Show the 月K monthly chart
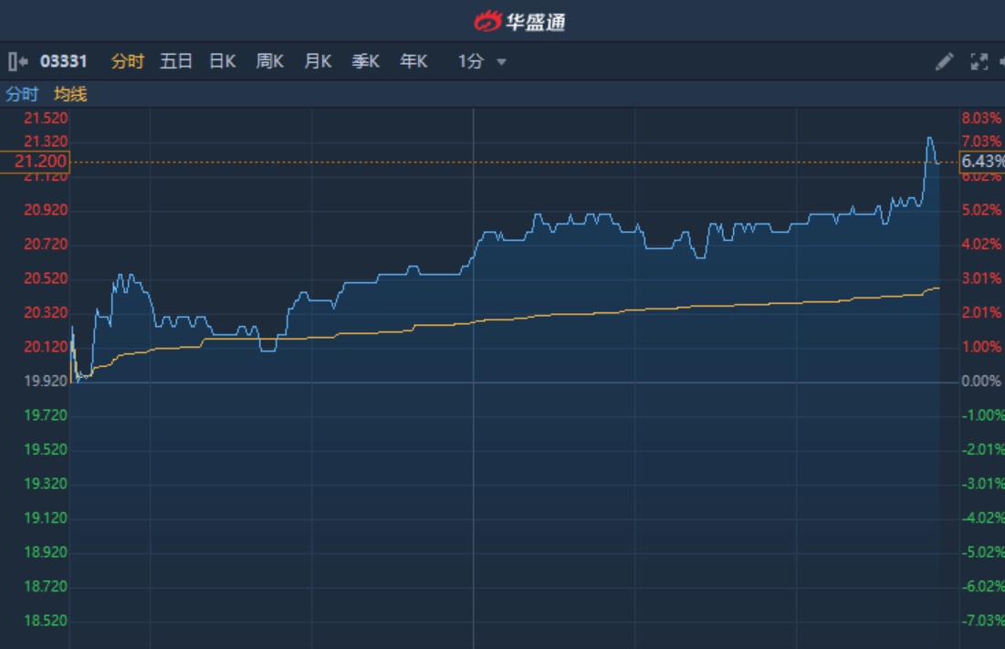1005x649 pixels. coord(318,61)
